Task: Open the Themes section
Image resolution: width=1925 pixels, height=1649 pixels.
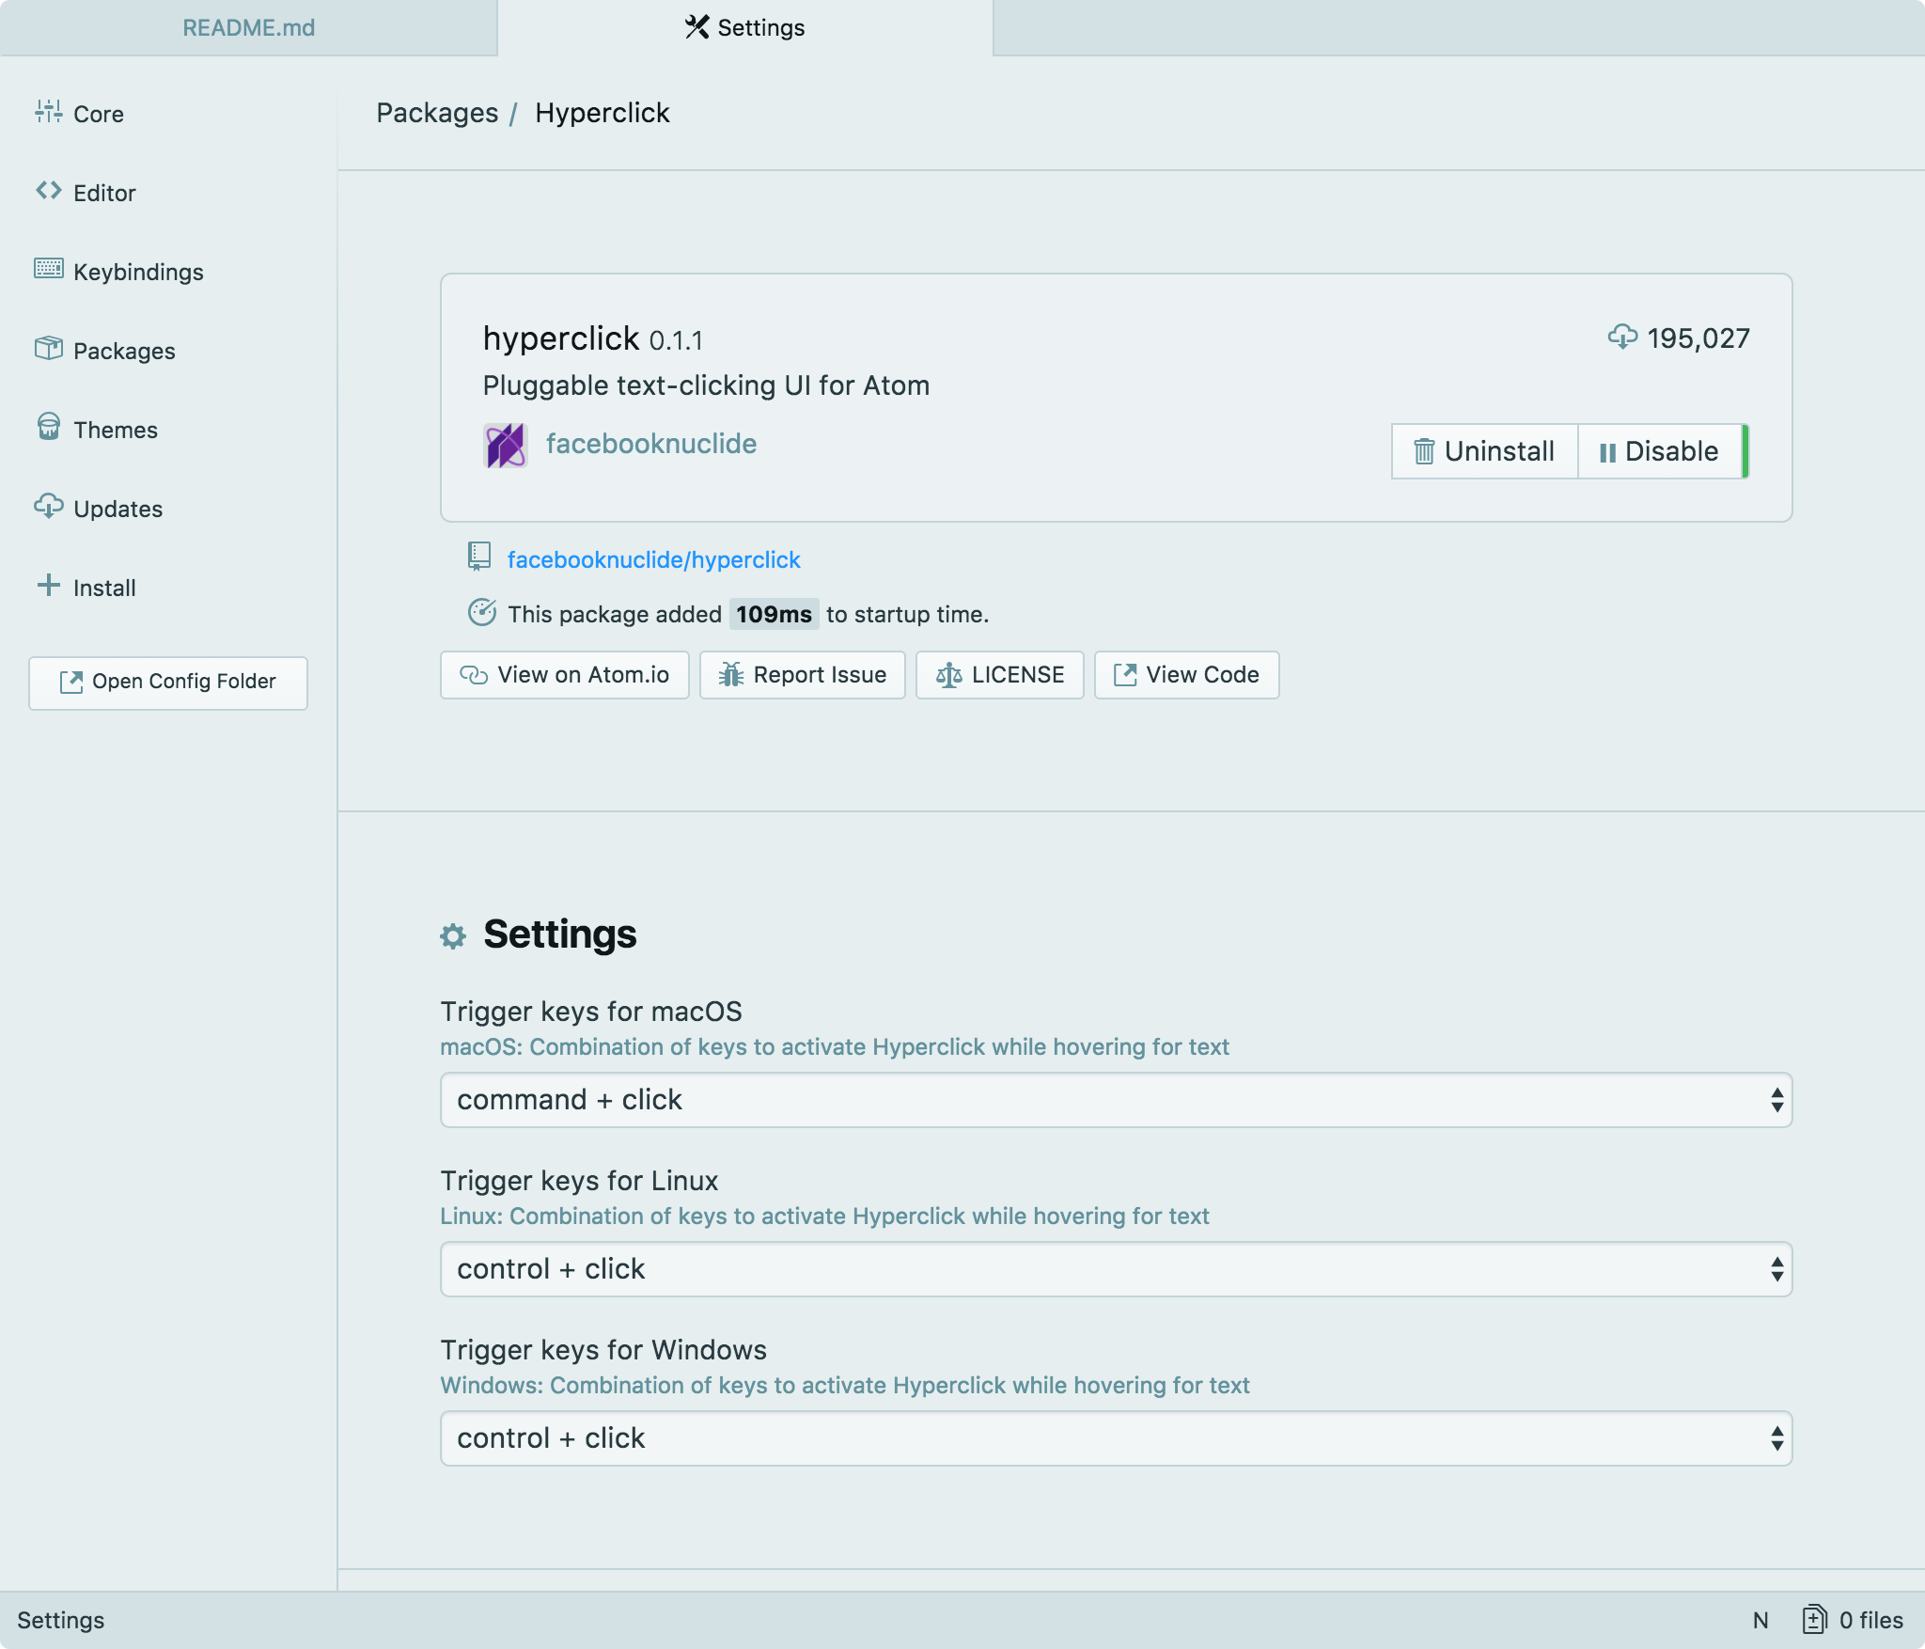Action: click(114, 430)
